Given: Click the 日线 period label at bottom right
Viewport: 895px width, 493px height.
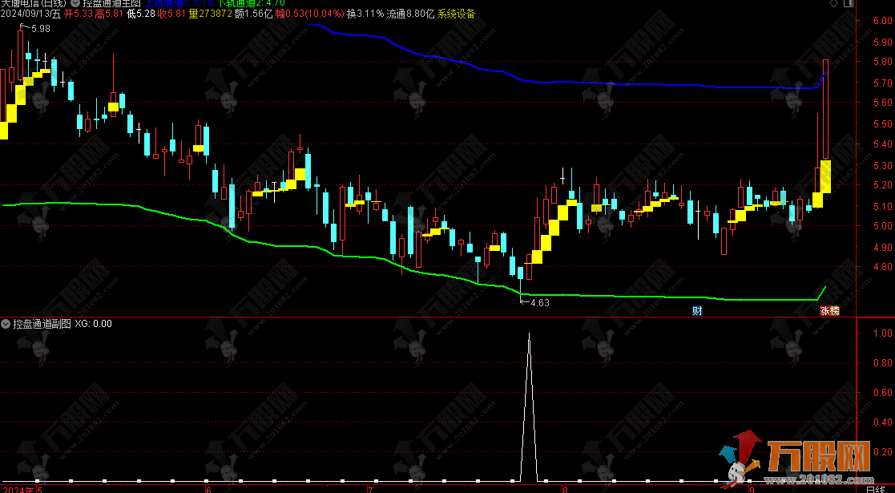Looking at the screenshot, I should 876,489.
